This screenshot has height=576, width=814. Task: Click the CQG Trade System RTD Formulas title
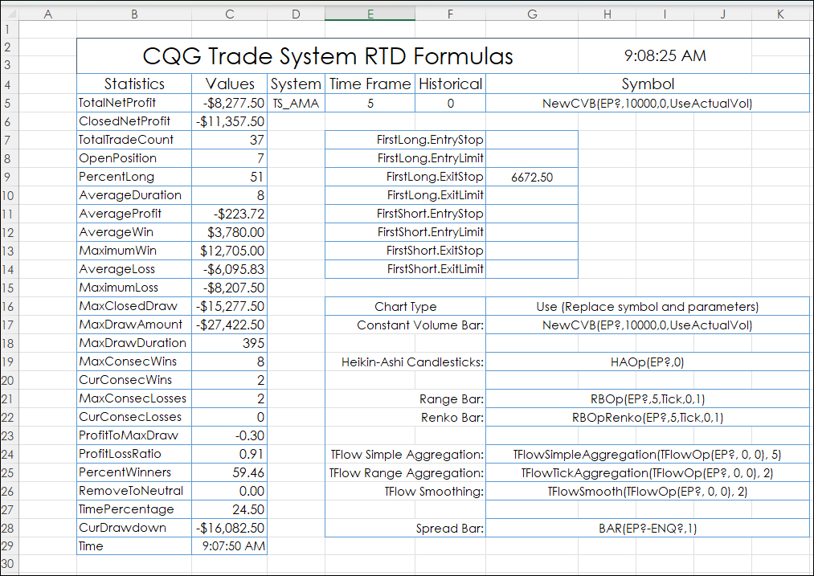tap(328, 55)
